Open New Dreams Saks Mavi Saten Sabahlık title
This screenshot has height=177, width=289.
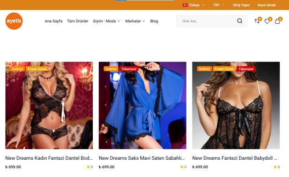click(142, 158)
